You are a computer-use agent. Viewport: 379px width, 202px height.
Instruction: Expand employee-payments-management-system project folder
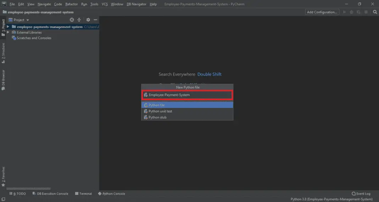pos(8,27)
